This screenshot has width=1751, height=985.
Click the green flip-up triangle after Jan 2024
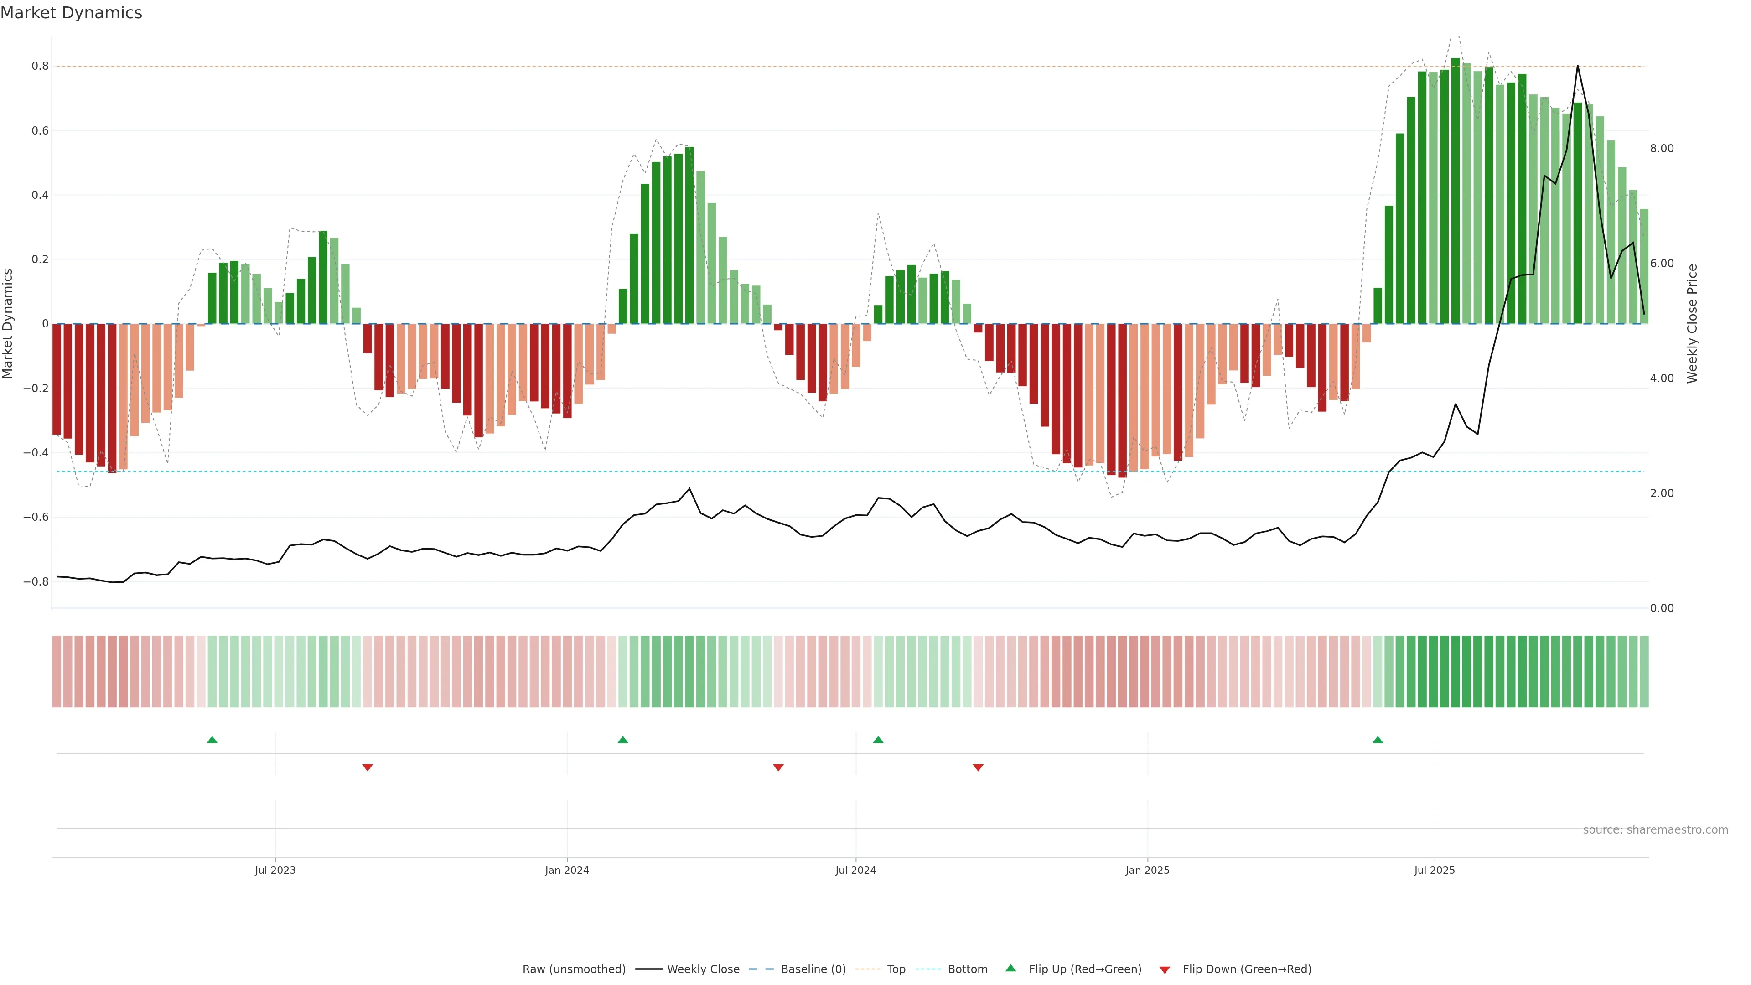tap(622, 740)
